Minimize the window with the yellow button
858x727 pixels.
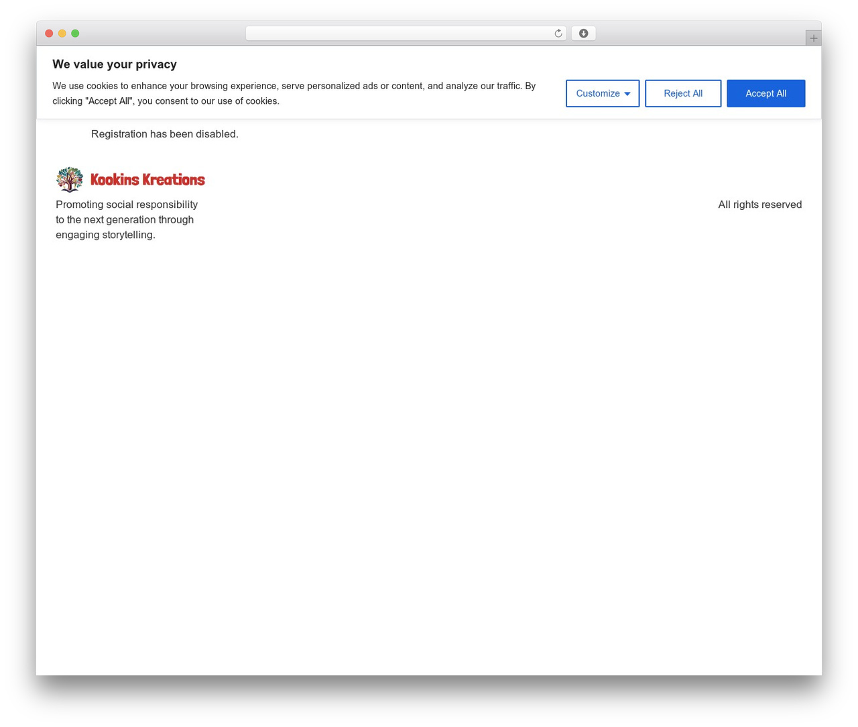(62, 34)
